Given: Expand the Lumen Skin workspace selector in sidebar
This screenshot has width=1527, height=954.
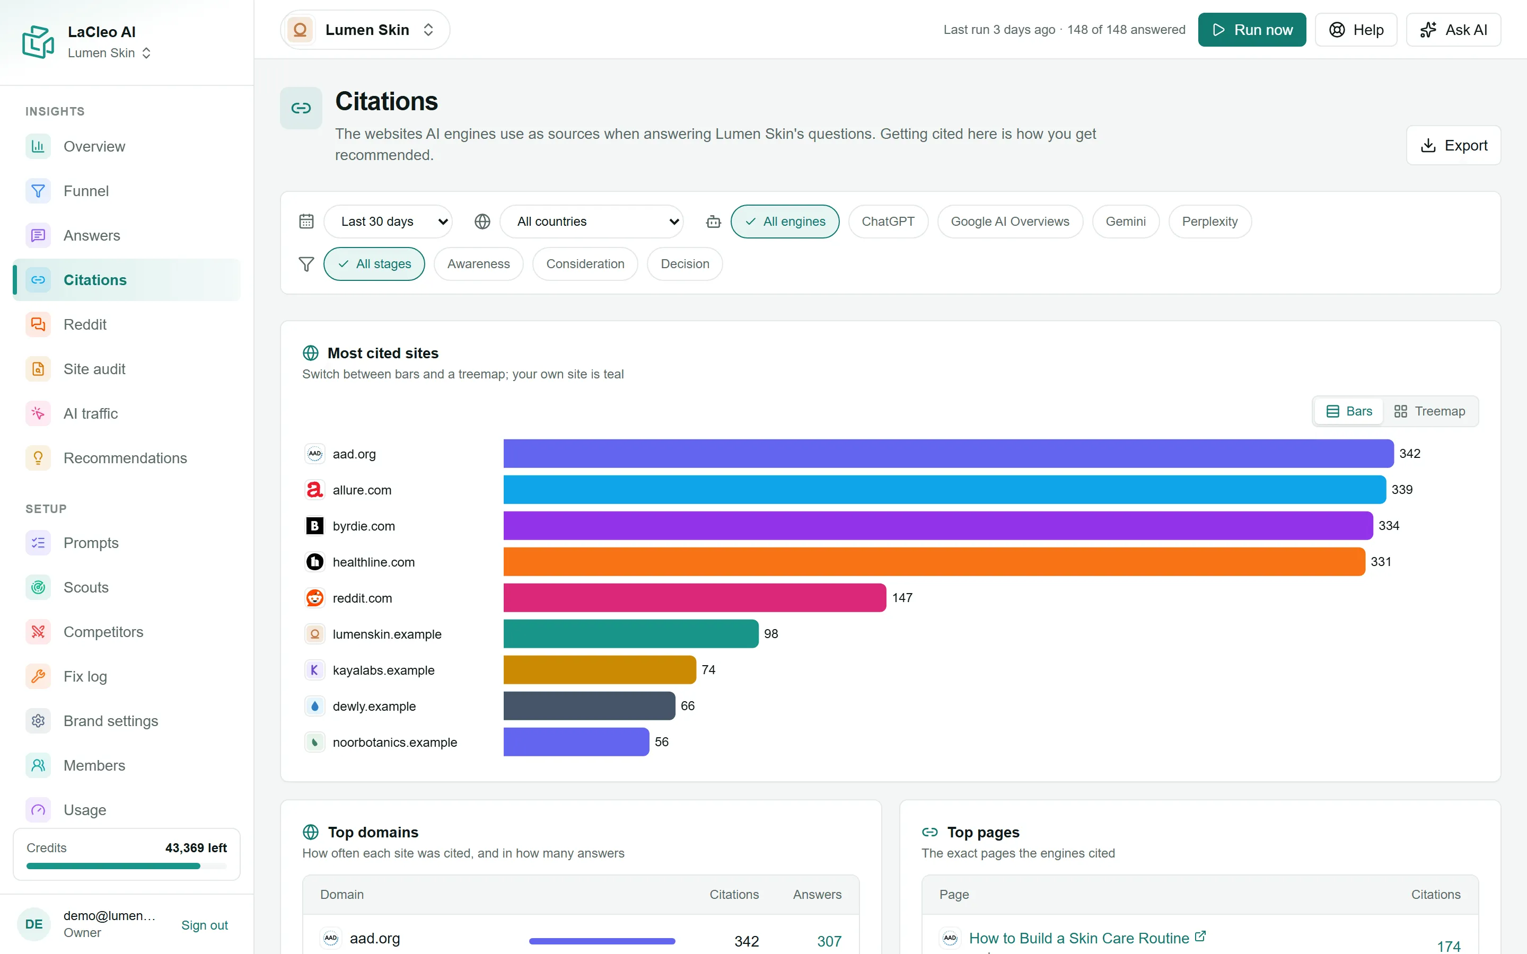Looking at the screenshot, I should tap(109, 53).
